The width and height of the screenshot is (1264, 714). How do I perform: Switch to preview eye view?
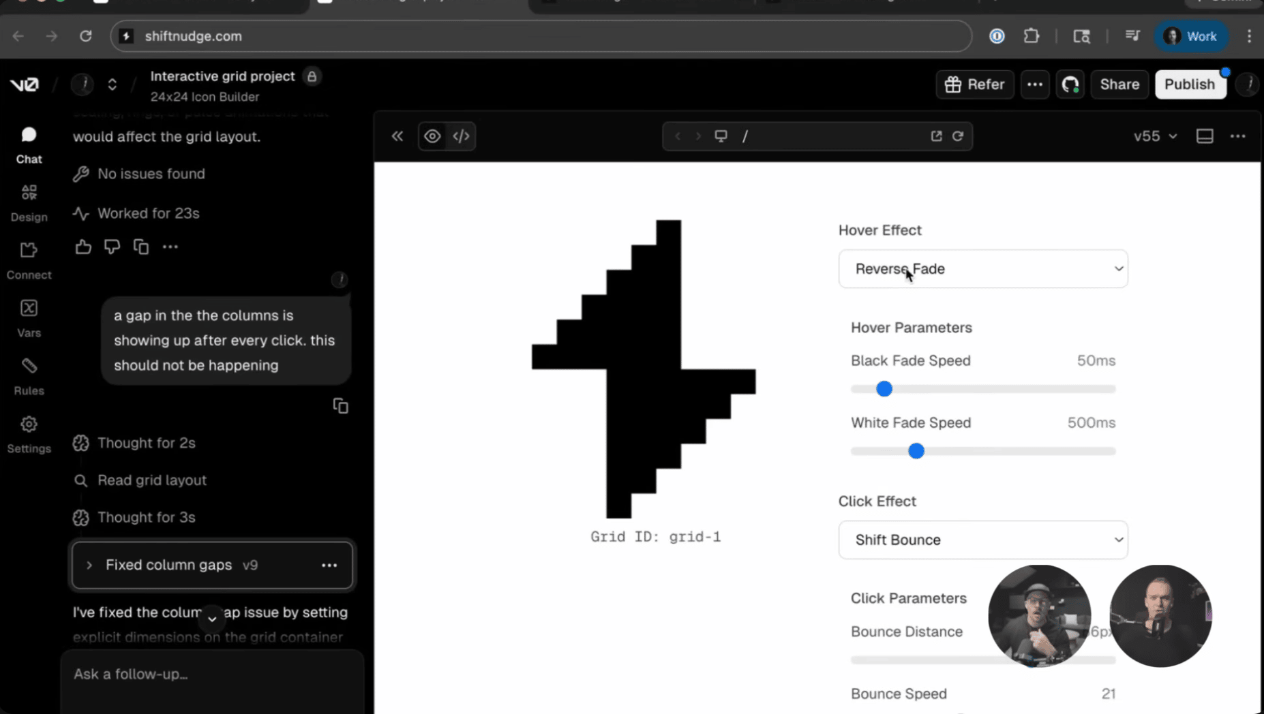click(432, 136)
